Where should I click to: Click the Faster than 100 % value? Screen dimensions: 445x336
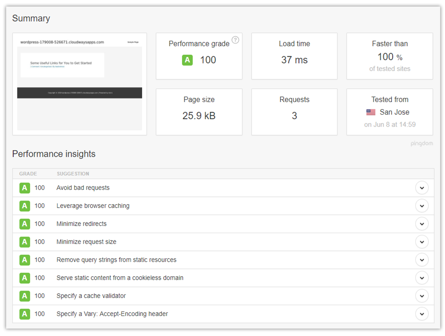click(x=390, y=57)
